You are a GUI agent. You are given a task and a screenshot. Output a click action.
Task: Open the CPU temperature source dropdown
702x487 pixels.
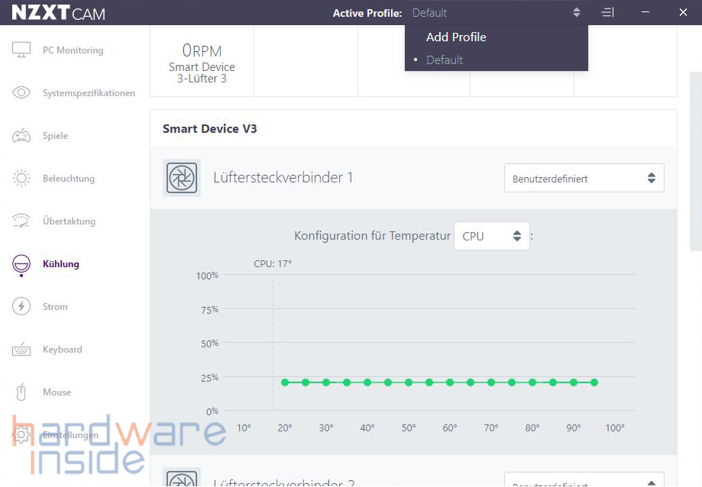click(492, 236)
